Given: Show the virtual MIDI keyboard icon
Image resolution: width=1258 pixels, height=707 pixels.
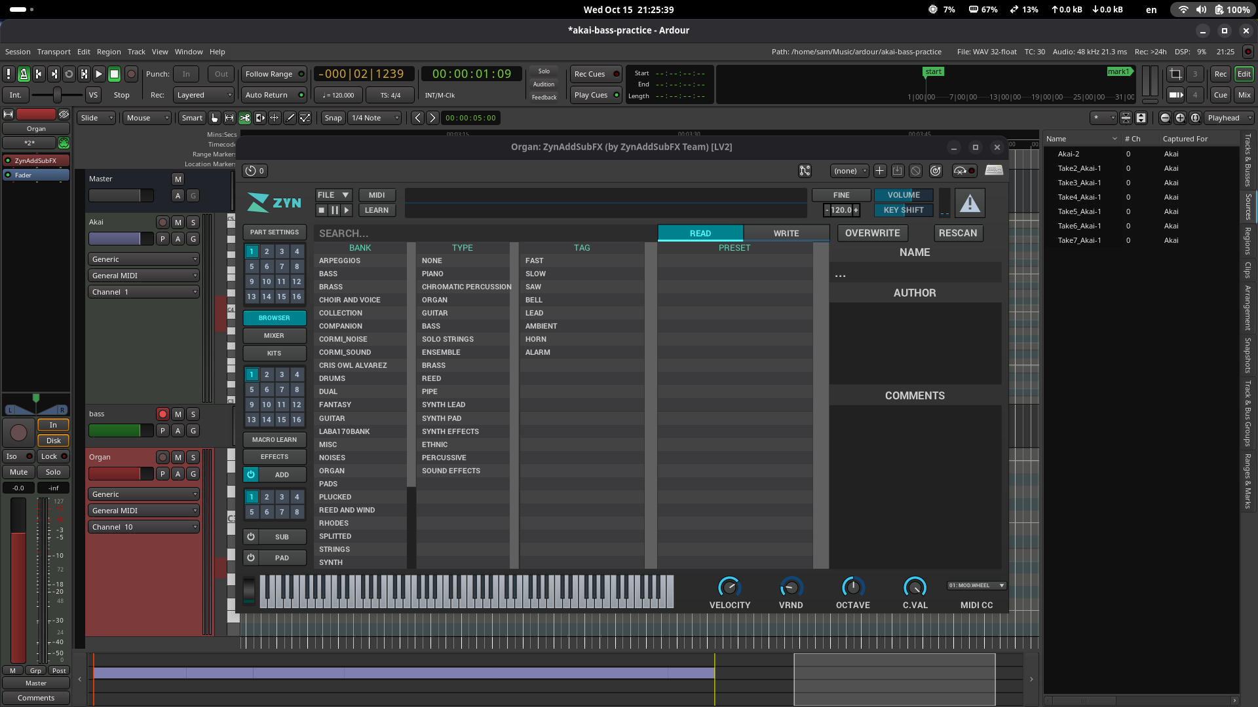Looking at the screenshot, I should (x=994, y=171).
